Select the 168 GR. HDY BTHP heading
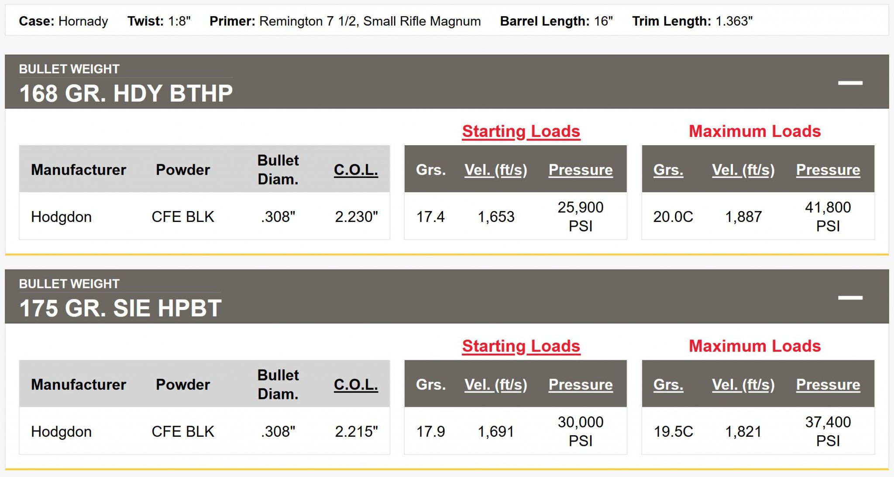This screenshot has width=894, height=477. tap(126, 93)
